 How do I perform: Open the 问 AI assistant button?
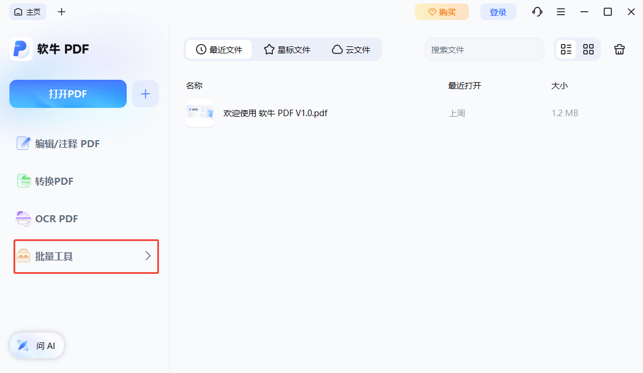37,345
